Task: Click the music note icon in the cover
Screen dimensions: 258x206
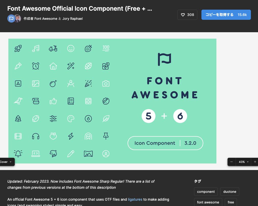Action: point(36,48)
